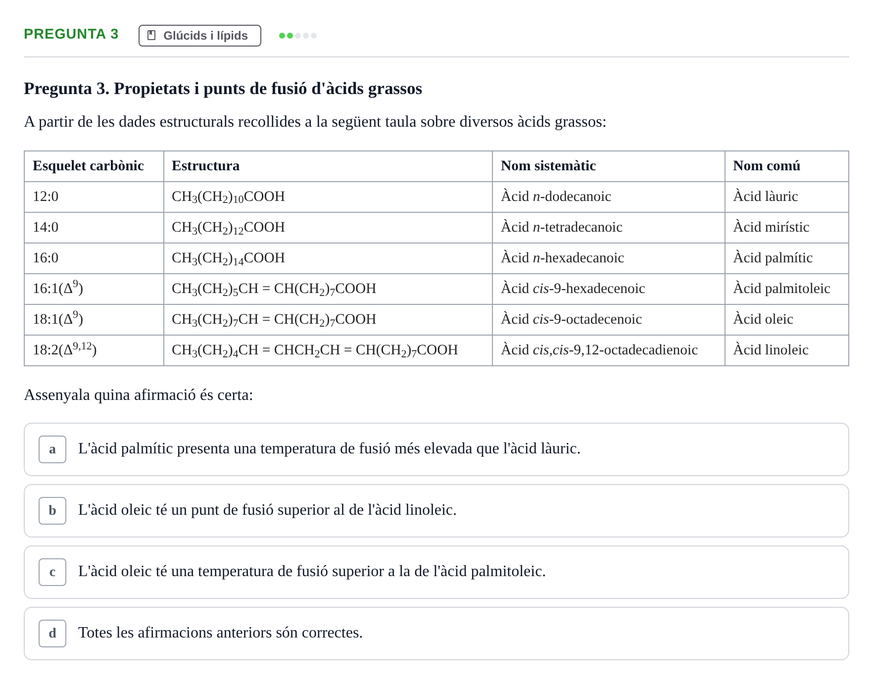Click 'Àcid cis,cis-9,12-octadecadienoic' cell
The height and width of the screenshot is (685, 873).
609,350
